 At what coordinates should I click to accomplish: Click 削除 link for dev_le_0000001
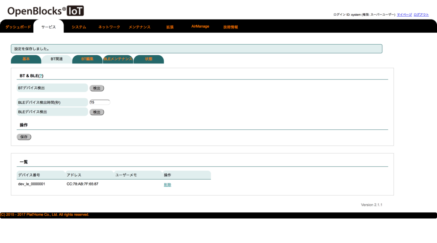pyautogui.click(x=167, y=185)
